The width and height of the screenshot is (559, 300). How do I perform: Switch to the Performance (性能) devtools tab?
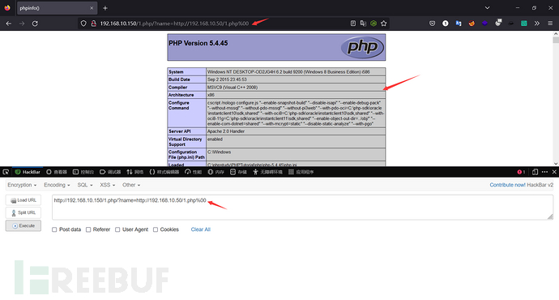point(194,172)
